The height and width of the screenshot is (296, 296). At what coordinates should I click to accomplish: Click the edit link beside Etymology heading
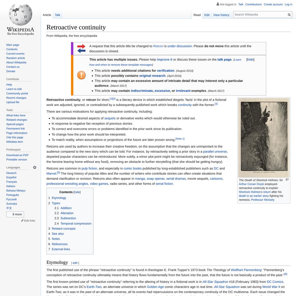[75, 263]
